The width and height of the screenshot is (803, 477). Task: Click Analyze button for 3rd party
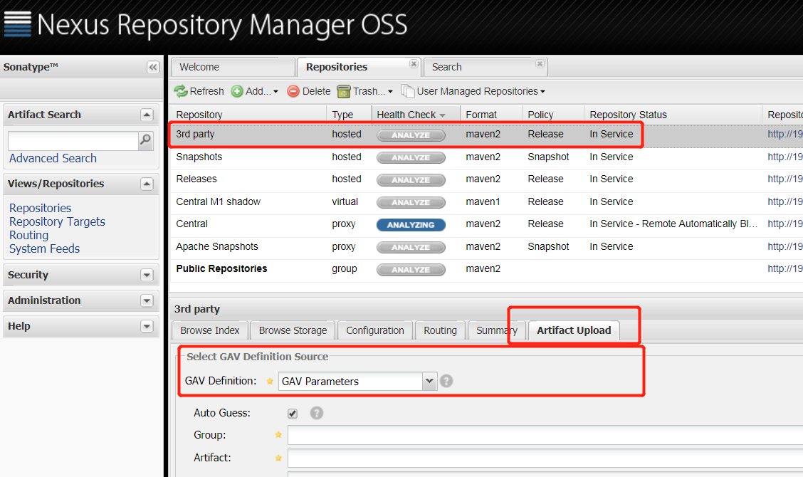pos(411,135)
